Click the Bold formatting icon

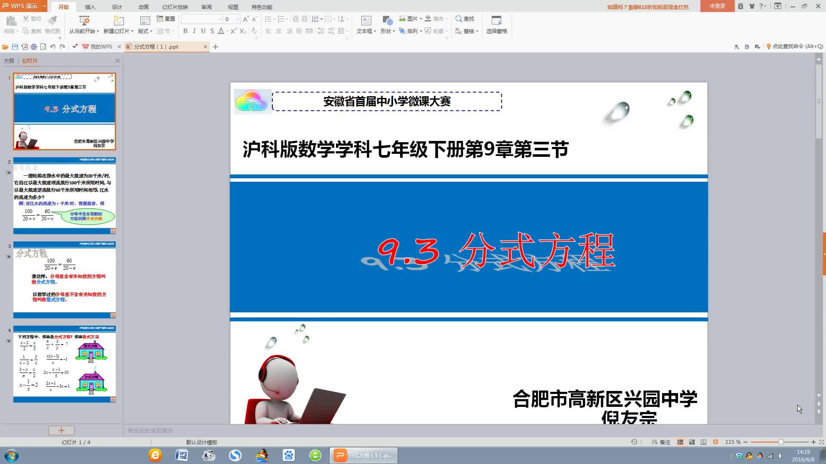click(x=185, y=31)
